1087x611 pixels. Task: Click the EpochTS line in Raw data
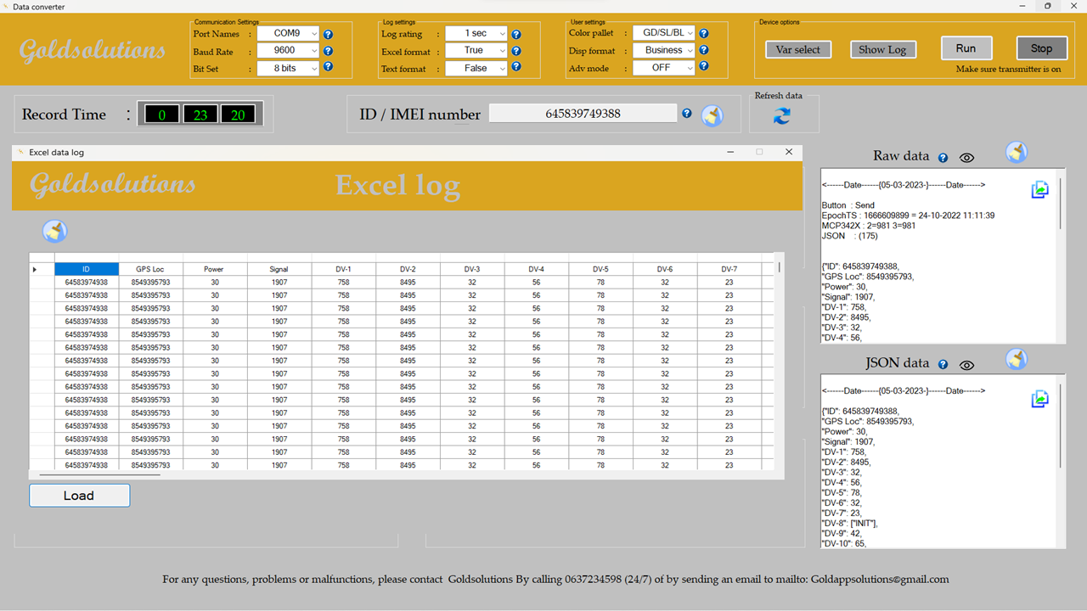pos(908,216)
